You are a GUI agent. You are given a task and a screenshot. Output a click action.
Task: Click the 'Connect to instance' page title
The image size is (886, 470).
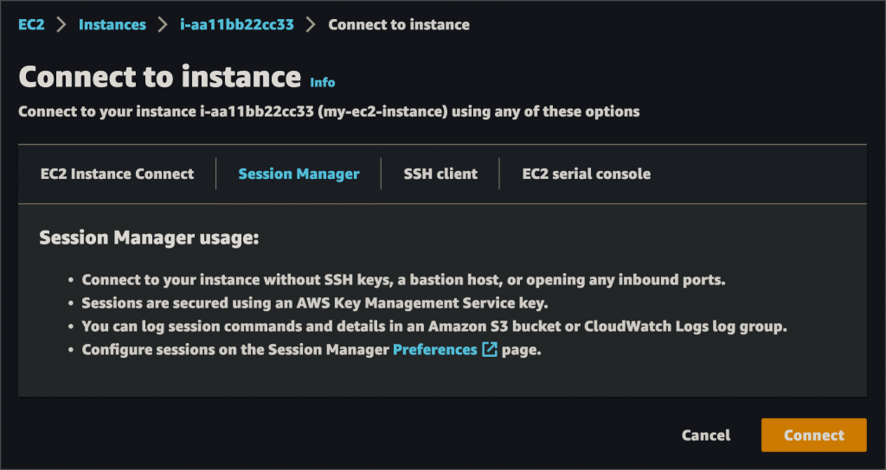(160, 76)
